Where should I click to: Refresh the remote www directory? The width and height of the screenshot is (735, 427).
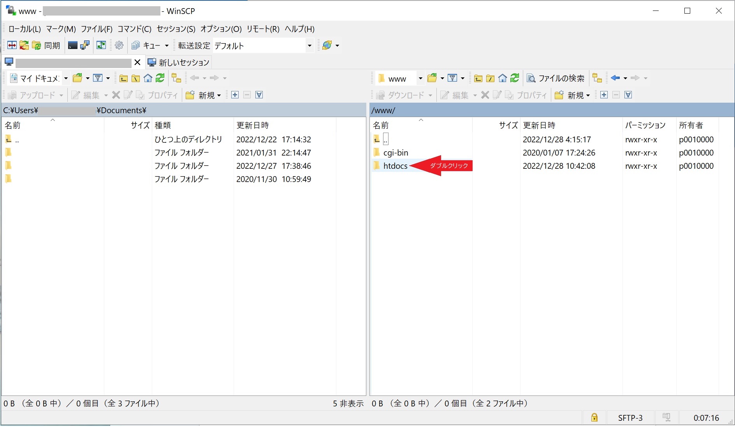tap(515, 78)
